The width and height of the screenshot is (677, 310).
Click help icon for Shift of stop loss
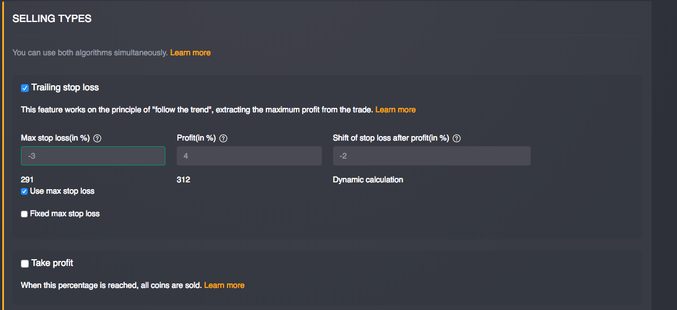457,138
